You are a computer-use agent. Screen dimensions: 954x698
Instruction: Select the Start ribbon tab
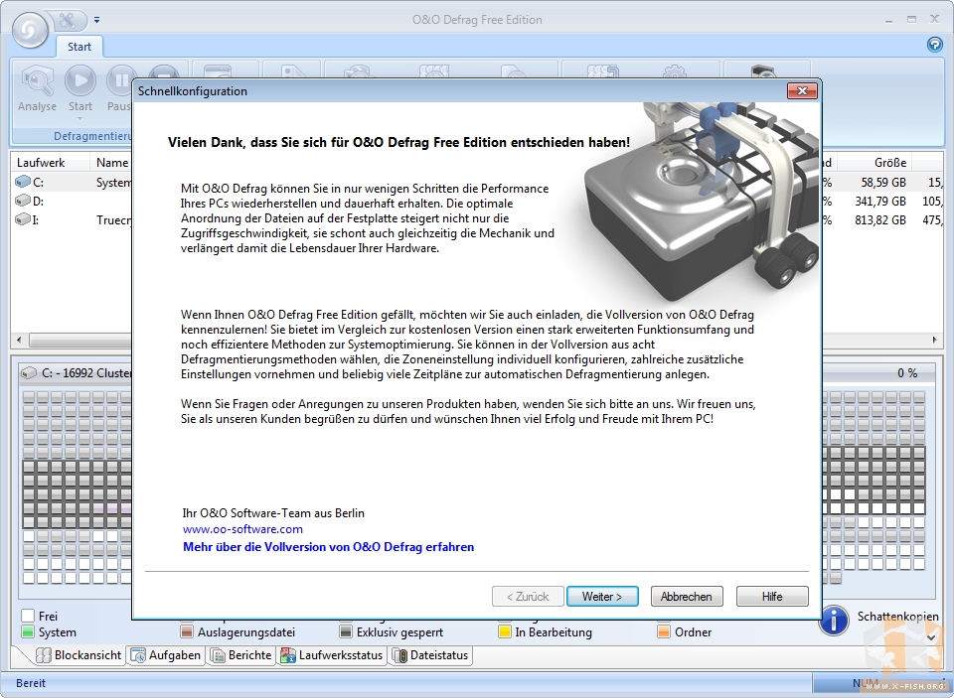(x=79, y=47)
